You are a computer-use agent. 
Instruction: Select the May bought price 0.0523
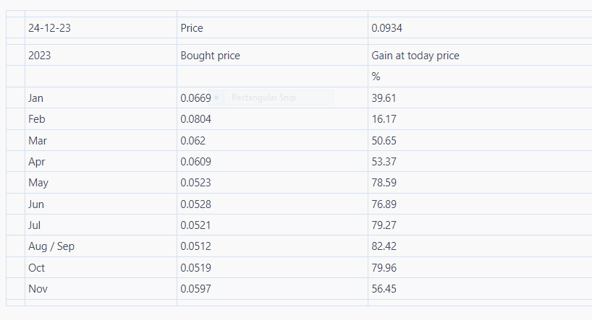tap(196, 183)
